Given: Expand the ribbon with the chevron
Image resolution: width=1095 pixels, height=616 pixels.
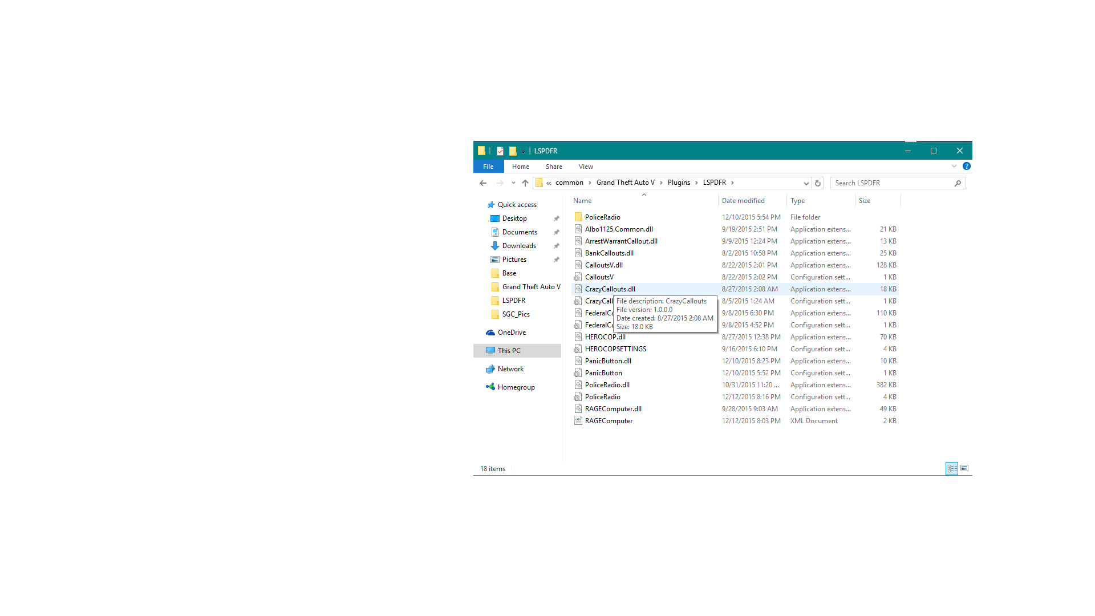Looking at the screenshot, I should click(954, 167).
